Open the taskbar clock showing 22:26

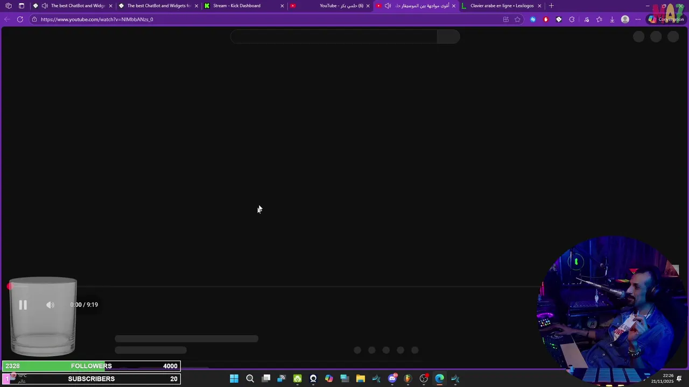pos(663,378)
